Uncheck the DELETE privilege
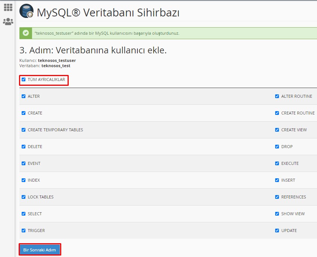This screenshot has width=317, height=257. tap(24, 147)
